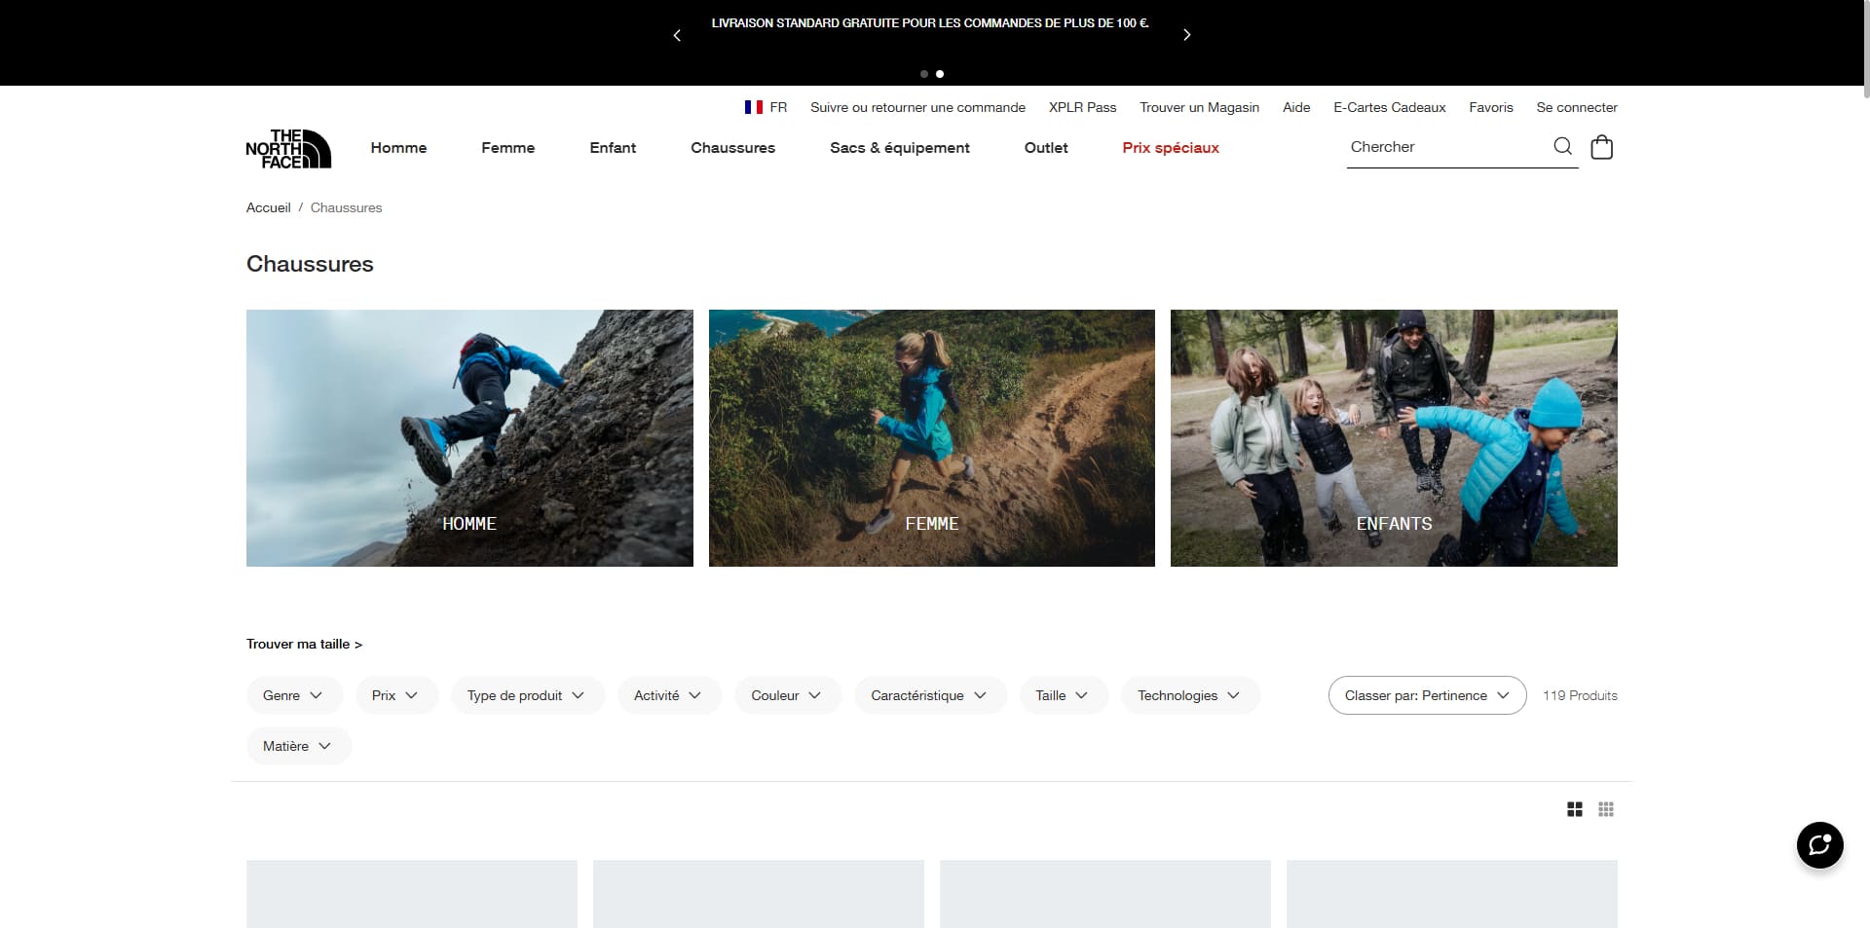Open E-Cartes Cadeaux link

pos(1389,107)
